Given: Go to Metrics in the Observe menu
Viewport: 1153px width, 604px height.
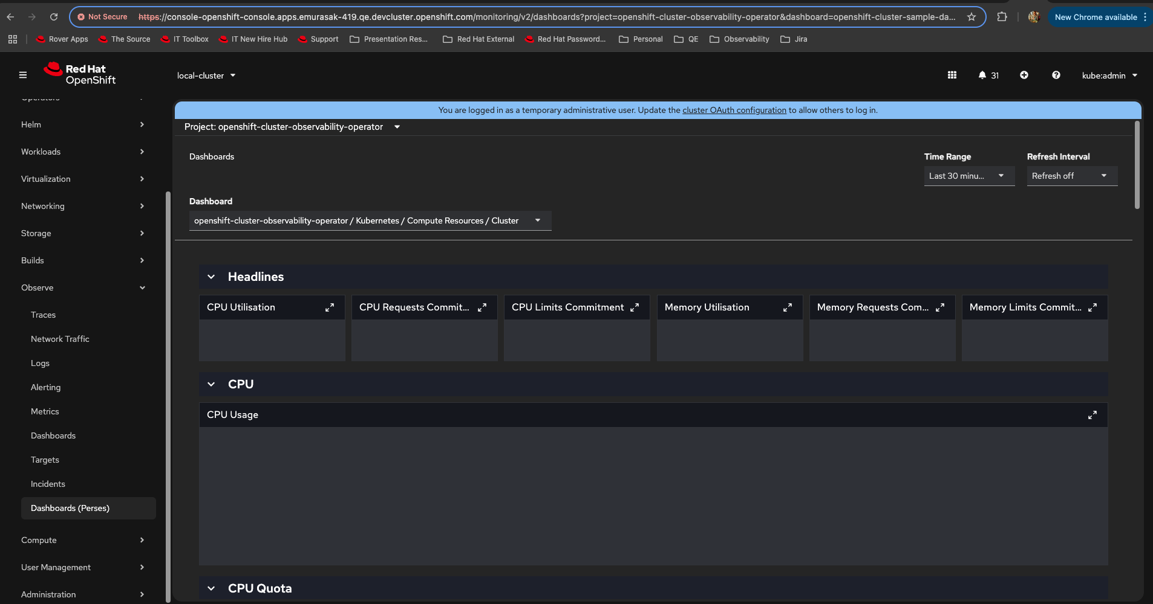Looking at the screenshot, I should point(45,411).
